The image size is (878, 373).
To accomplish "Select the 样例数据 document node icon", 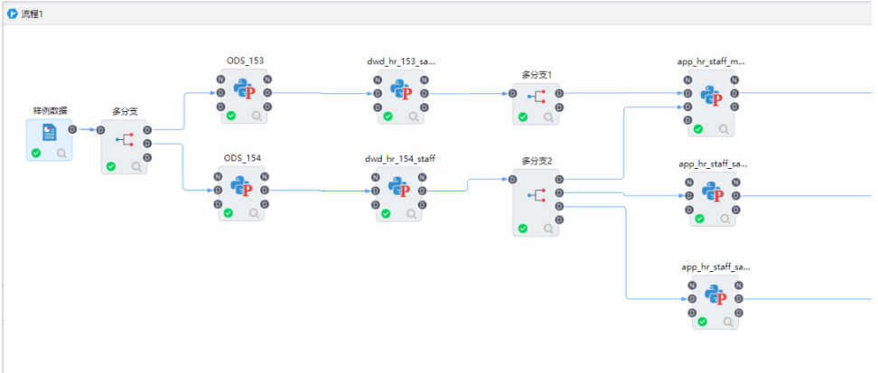I will (49, 132).
